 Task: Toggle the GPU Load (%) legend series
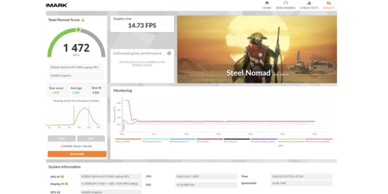coord(210,140)
